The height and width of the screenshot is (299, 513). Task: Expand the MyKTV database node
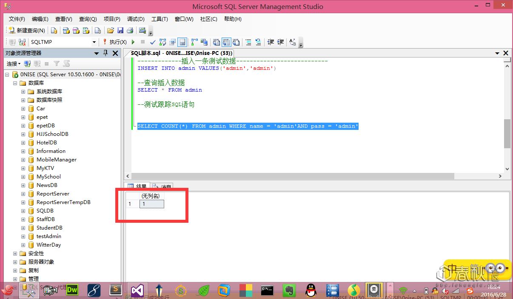click(x=23, y=168)
